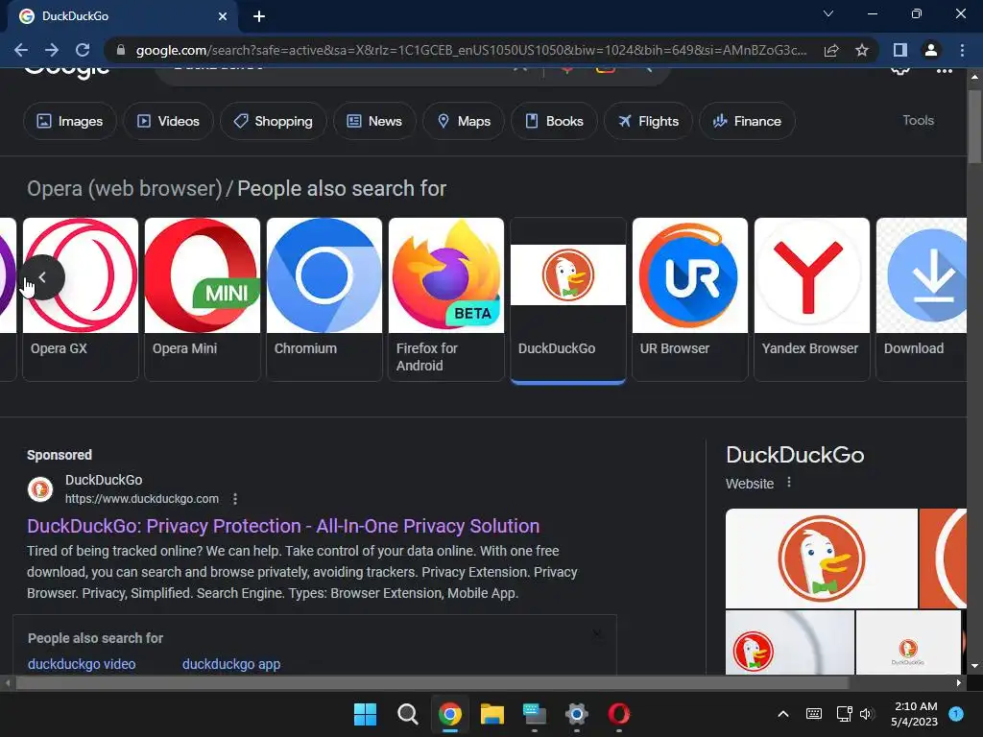Open Google apps grid icon
The width and height of the screenshot is (983, 737).
945,70
